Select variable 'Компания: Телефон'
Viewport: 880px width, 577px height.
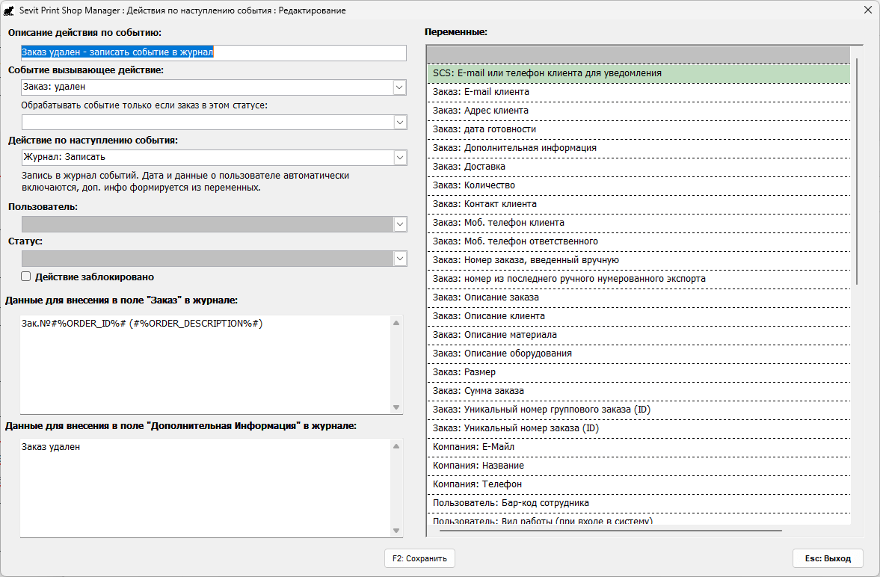639,484
